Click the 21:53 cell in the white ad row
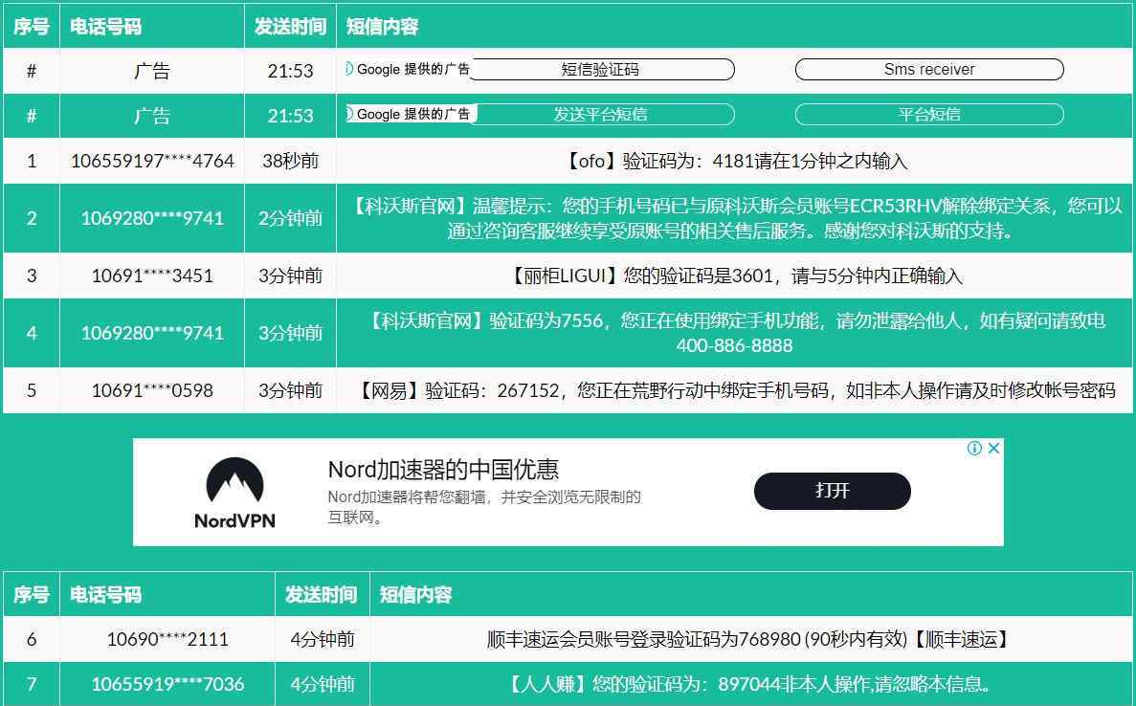Viewport: 1136px width, 706px height. point(291,71)
